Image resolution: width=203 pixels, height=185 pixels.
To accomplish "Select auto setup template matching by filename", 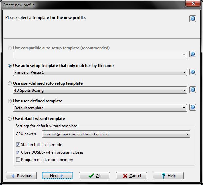I will point(10,66).
